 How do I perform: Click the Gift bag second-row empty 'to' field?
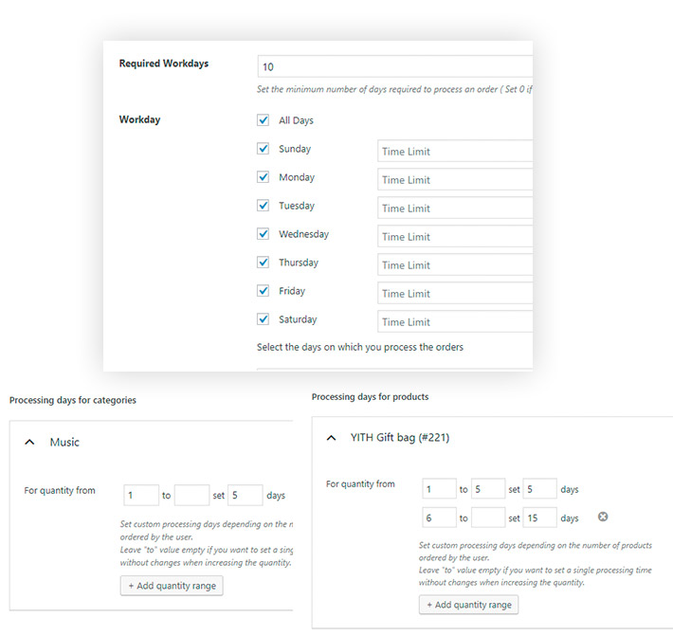(487, 518)
